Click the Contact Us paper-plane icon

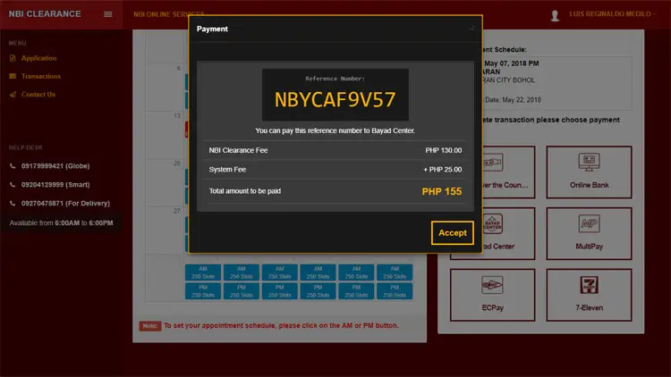(x=13, y=95)
